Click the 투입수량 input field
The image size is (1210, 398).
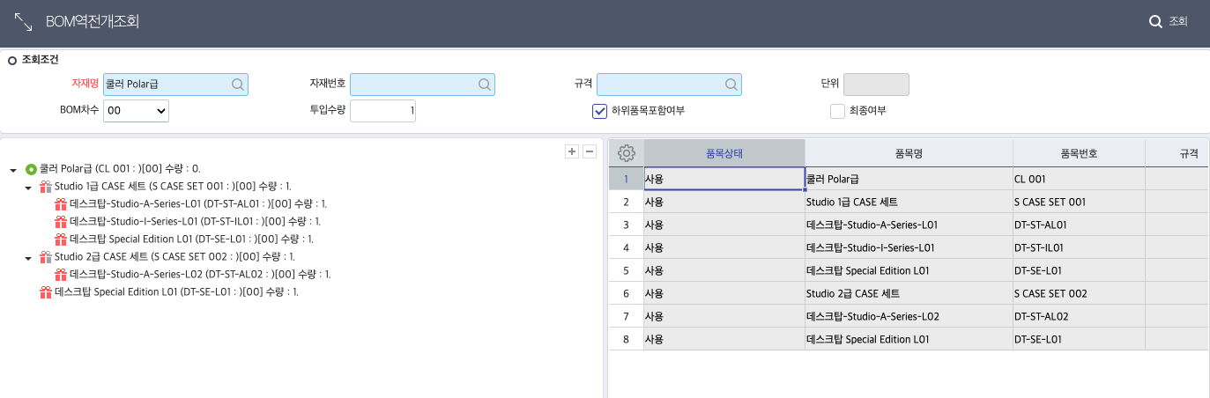(x=383, y=111)
